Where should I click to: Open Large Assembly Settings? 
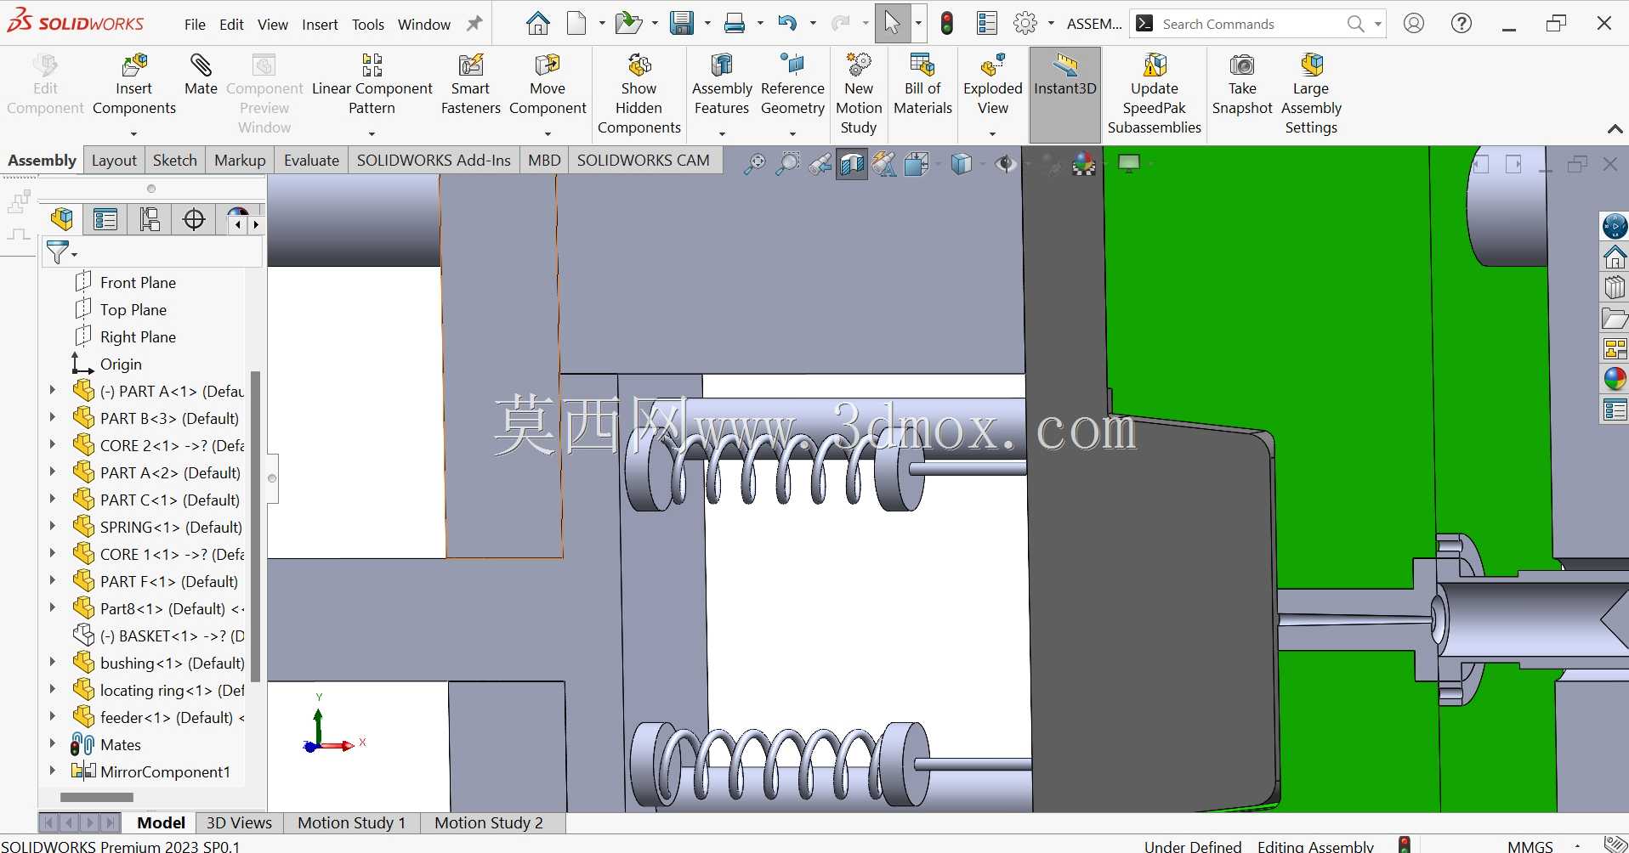(1311, 93)
